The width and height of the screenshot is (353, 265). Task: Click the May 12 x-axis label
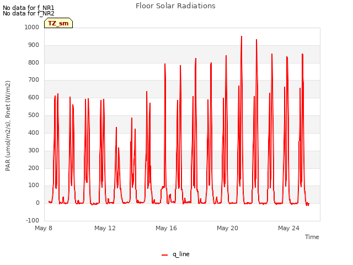[105, 228]
